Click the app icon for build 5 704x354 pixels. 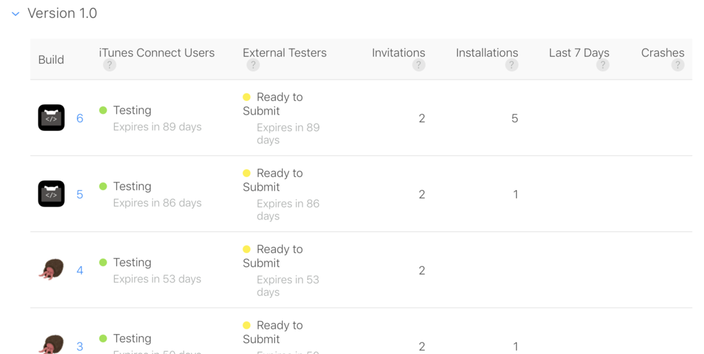click(52, 194)
